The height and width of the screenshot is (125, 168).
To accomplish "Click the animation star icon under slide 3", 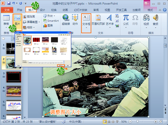I will click(x=4, y=77).
